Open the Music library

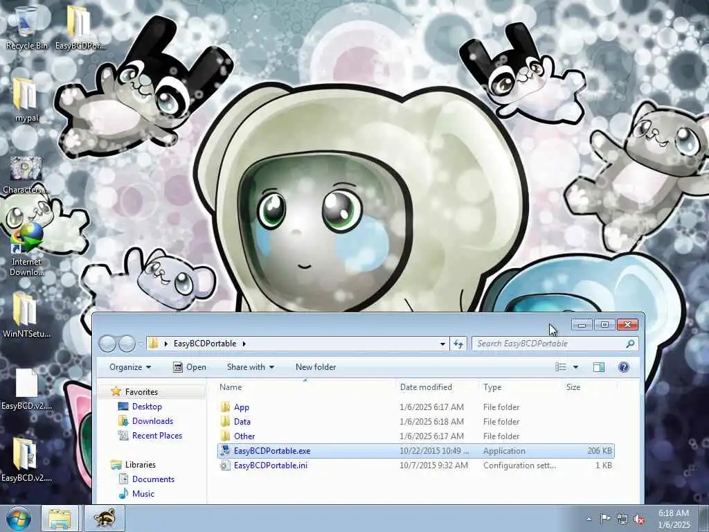[x=143, y=493]
